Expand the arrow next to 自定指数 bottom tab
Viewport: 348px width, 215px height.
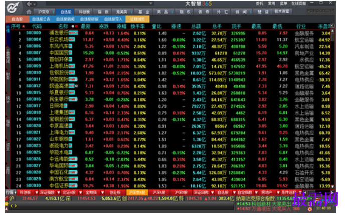(x=256, y=193)
